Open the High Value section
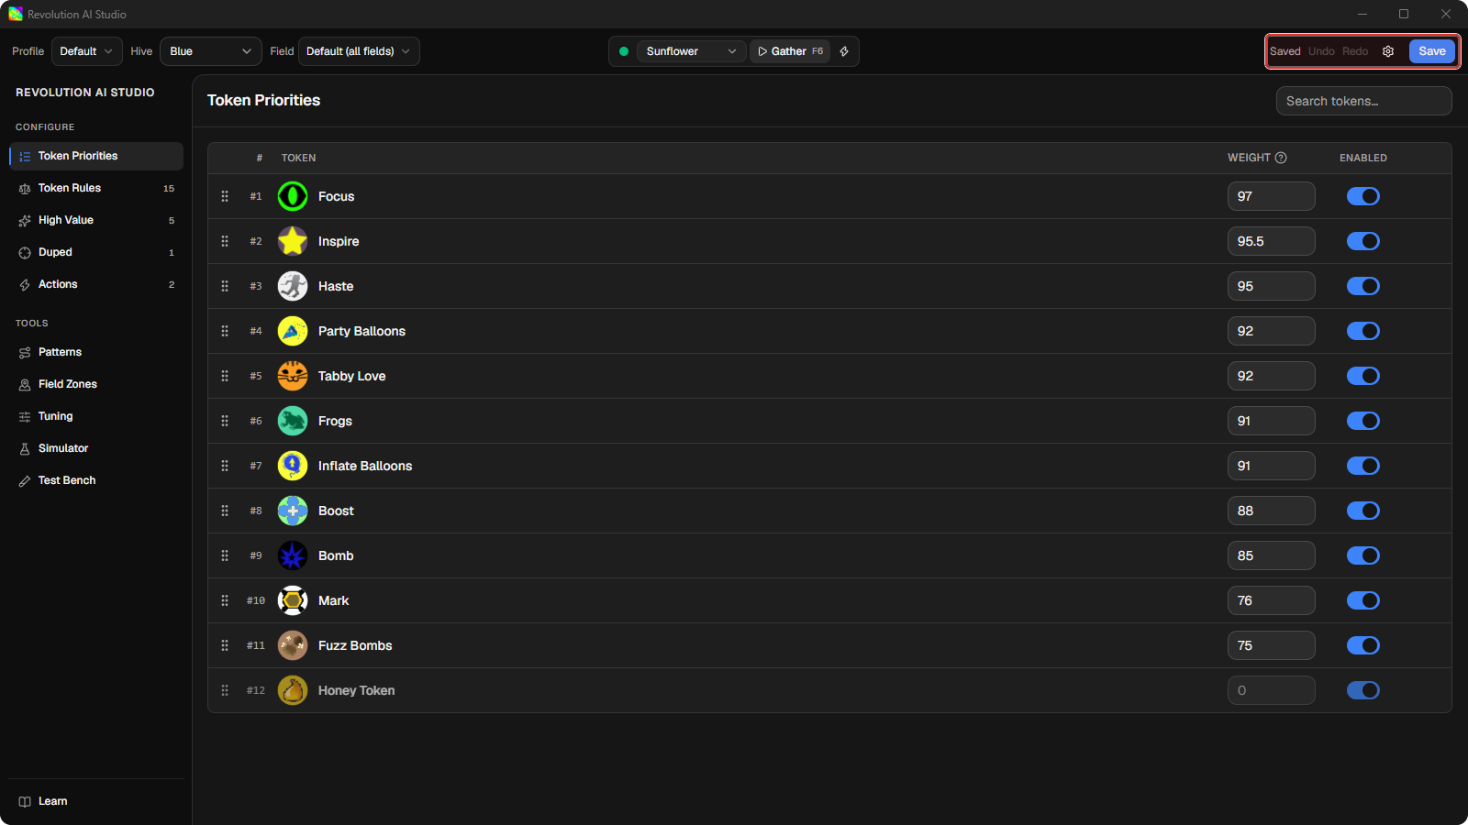 click(96, 220)
